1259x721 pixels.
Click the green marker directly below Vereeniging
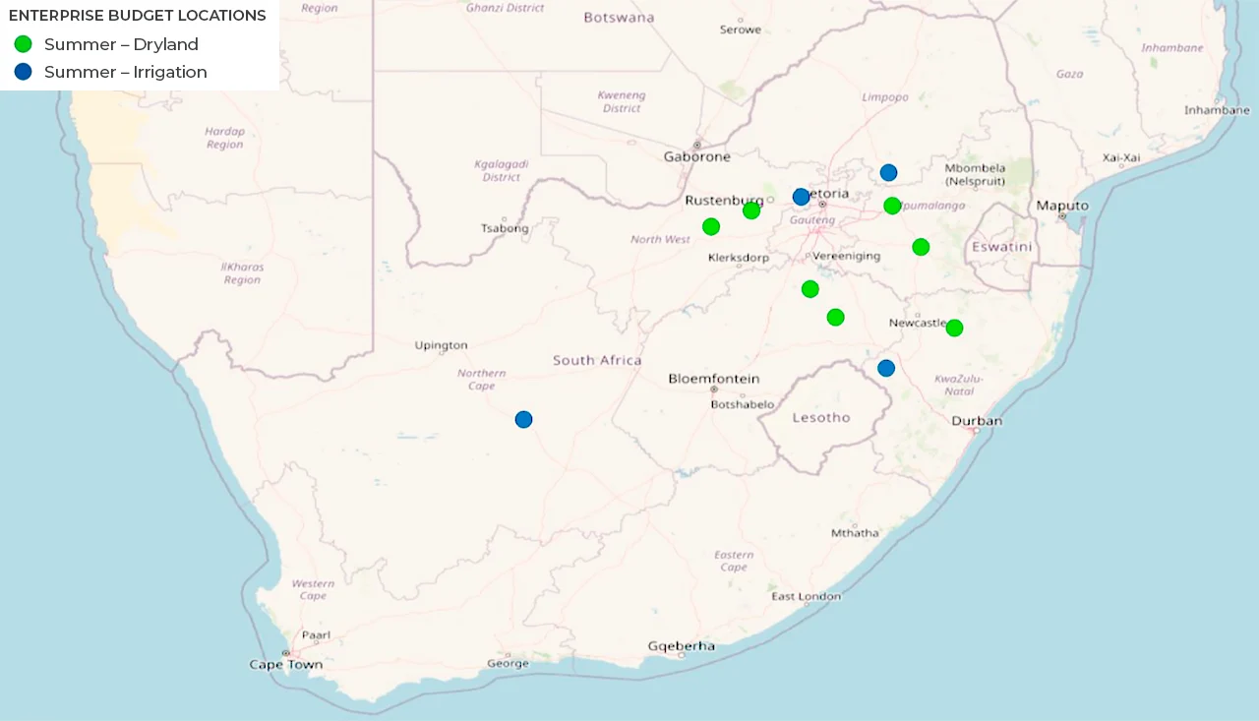(810, 289)
